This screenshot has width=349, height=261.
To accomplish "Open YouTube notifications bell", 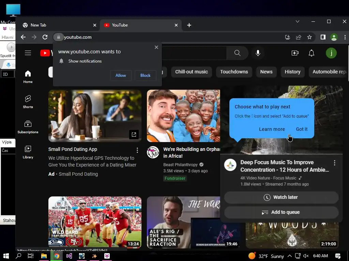I will pos(312,53).
